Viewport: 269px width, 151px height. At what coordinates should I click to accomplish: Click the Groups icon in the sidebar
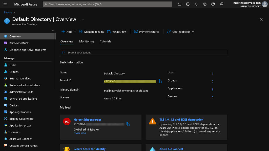(x=6, y=72)
